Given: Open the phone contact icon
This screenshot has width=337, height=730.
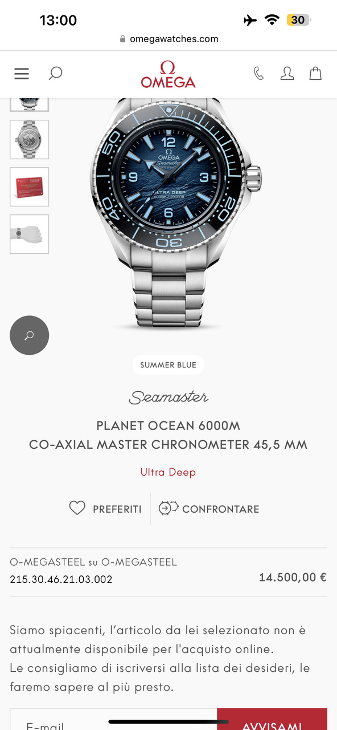Looking at the screenshot, I should (x=259, y=74).
